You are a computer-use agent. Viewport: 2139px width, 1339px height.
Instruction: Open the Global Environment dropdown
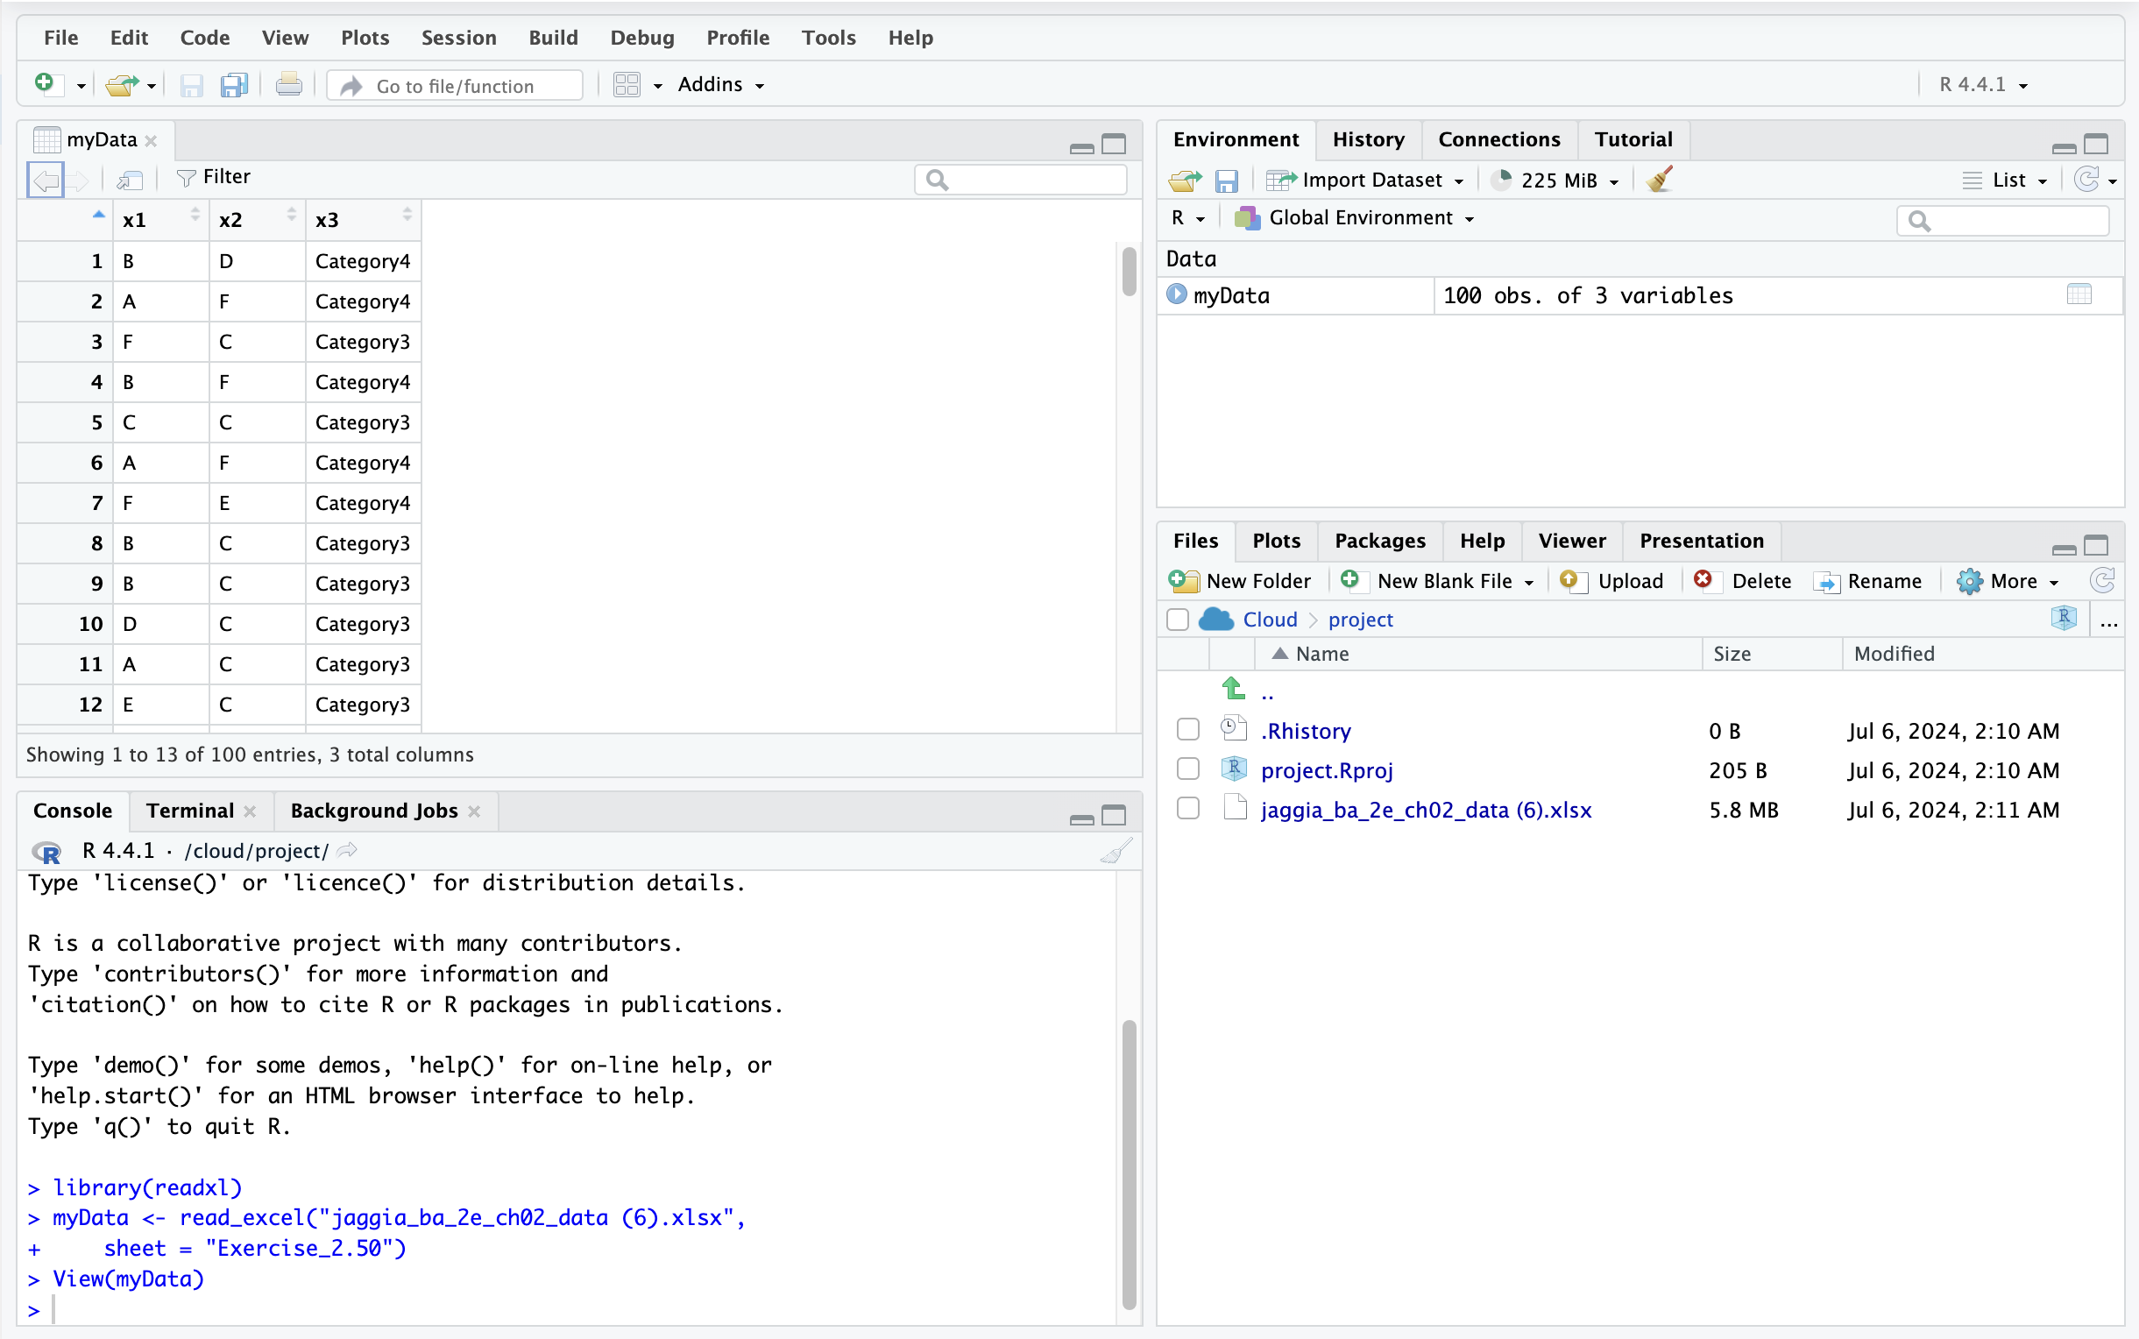point(1355,218)
